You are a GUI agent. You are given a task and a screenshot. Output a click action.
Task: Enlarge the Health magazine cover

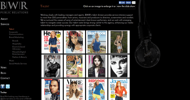[52, 42]
